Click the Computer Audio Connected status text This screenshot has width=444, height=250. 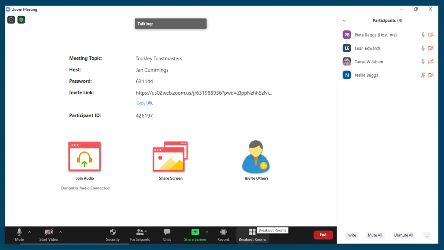pyautogui.click(x=85, y=188)
